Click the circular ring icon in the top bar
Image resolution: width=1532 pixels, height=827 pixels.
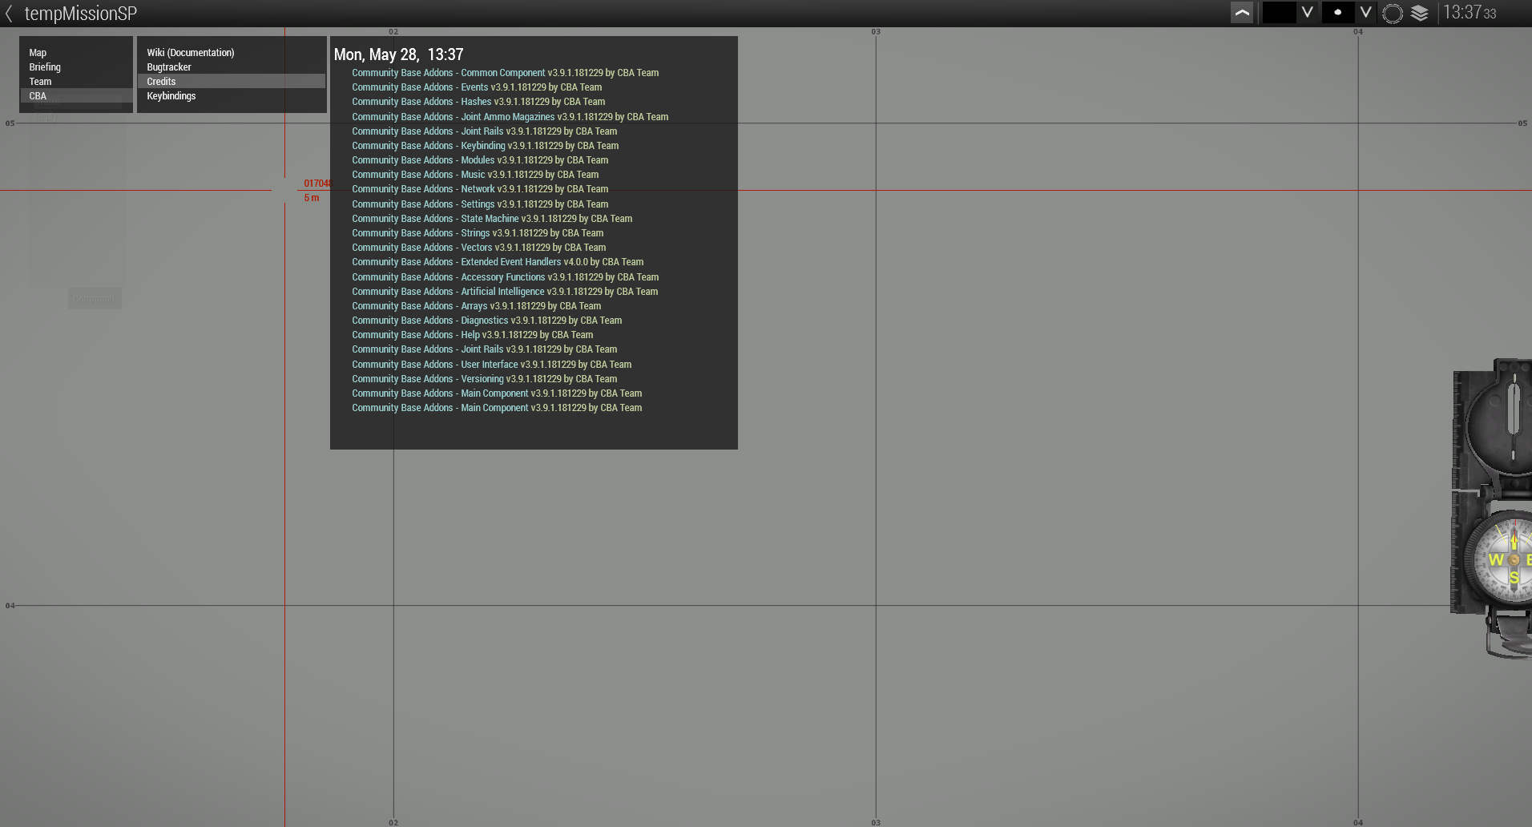(x=1393, y=13)
